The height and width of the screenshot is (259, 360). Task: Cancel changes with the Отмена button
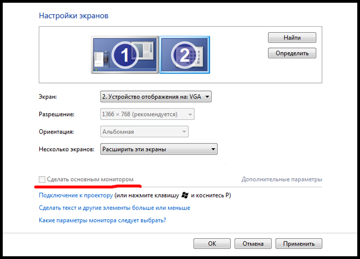coord(253,243)
